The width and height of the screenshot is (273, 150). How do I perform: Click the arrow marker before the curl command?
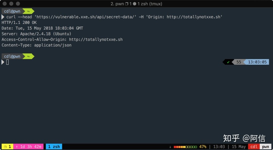(x=3, y=17)
